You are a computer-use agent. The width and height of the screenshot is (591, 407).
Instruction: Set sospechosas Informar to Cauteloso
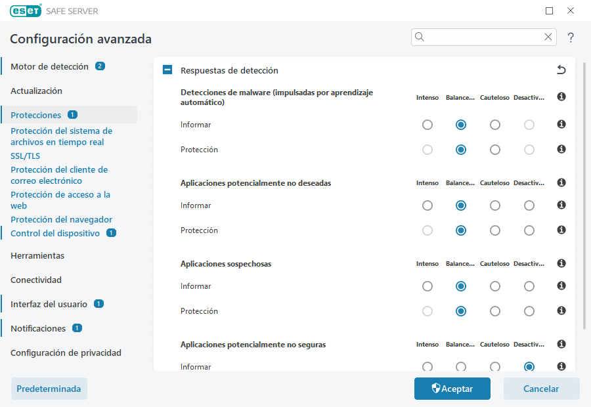coord(495,286)
